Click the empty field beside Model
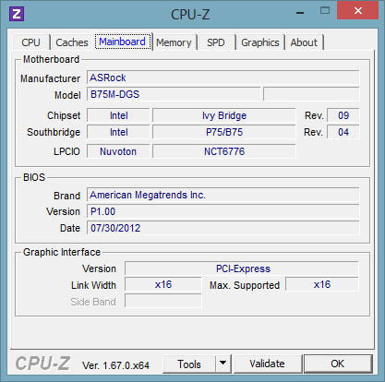This screenshot has height=382, width=385. click(x=311, y=94)
